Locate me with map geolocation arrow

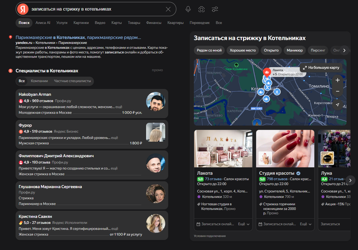338,105
